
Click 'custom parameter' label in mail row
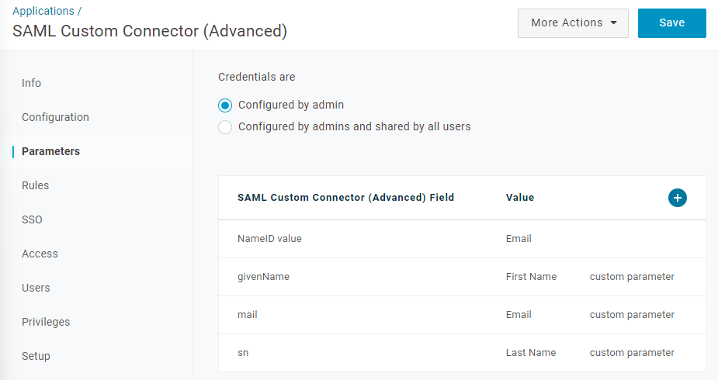(x=632, y=315)
